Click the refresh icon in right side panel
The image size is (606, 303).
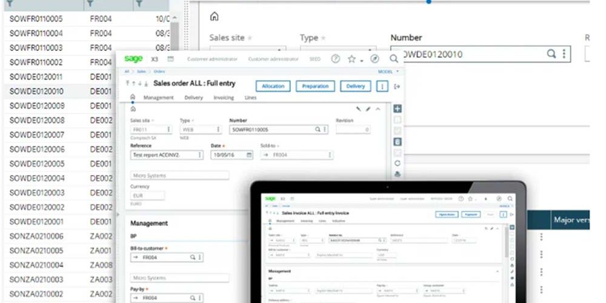pyautogui.click(x=398, y=163)
